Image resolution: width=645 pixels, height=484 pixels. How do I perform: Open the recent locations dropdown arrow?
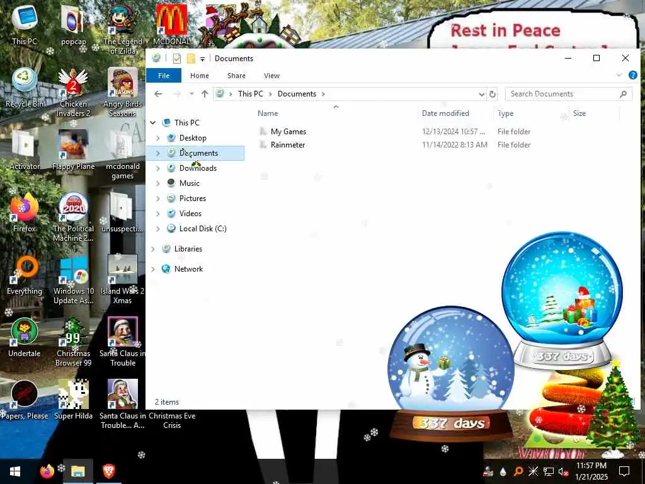click(191, 94)
